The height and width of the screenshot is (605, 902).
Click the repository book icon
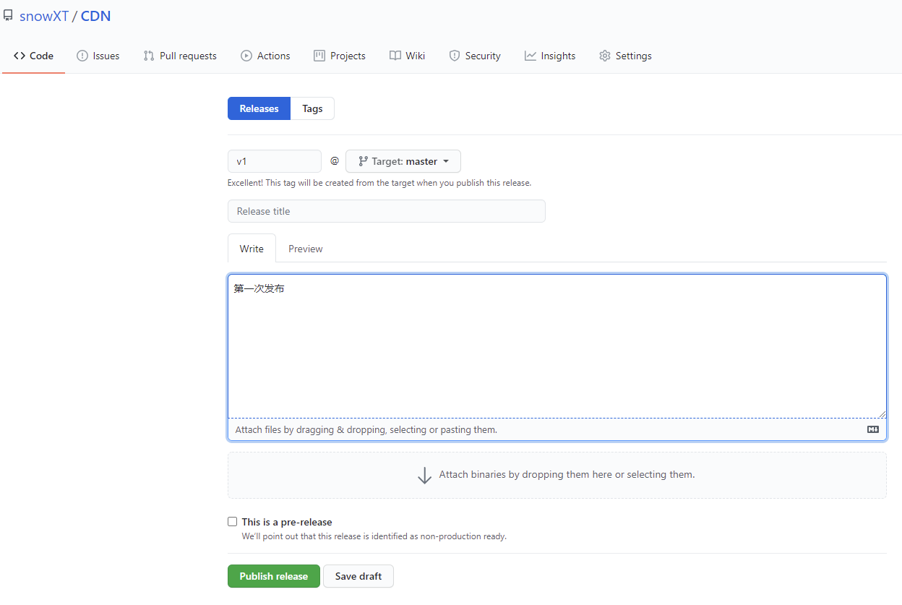[8, 16]
